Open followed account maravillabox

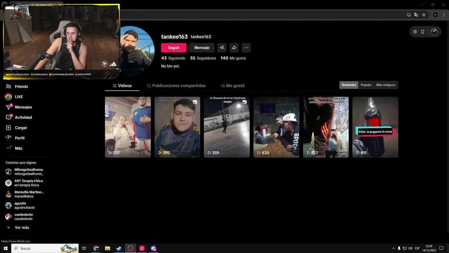pos(25,194)
